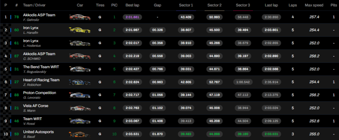Click Sector 1 time 43.409
The image size is (339, 140).
(x=186, y=17)
